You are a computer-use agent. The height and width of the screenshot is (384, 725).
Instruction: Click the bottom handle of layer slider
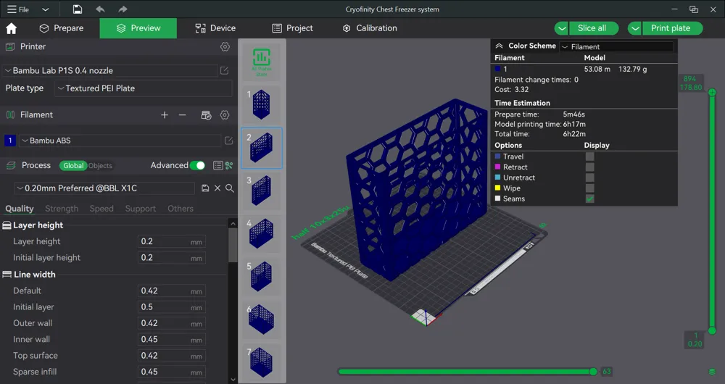click(712, 330)
